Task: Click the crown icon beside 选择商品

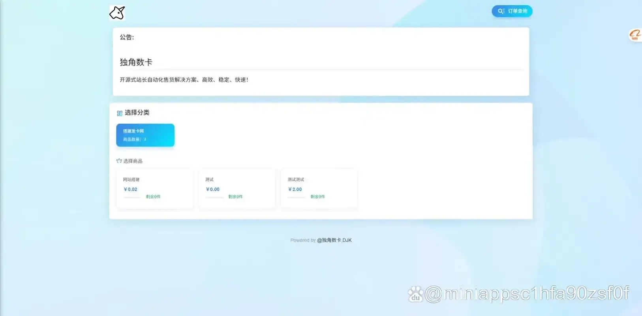Action: (119, 161)
